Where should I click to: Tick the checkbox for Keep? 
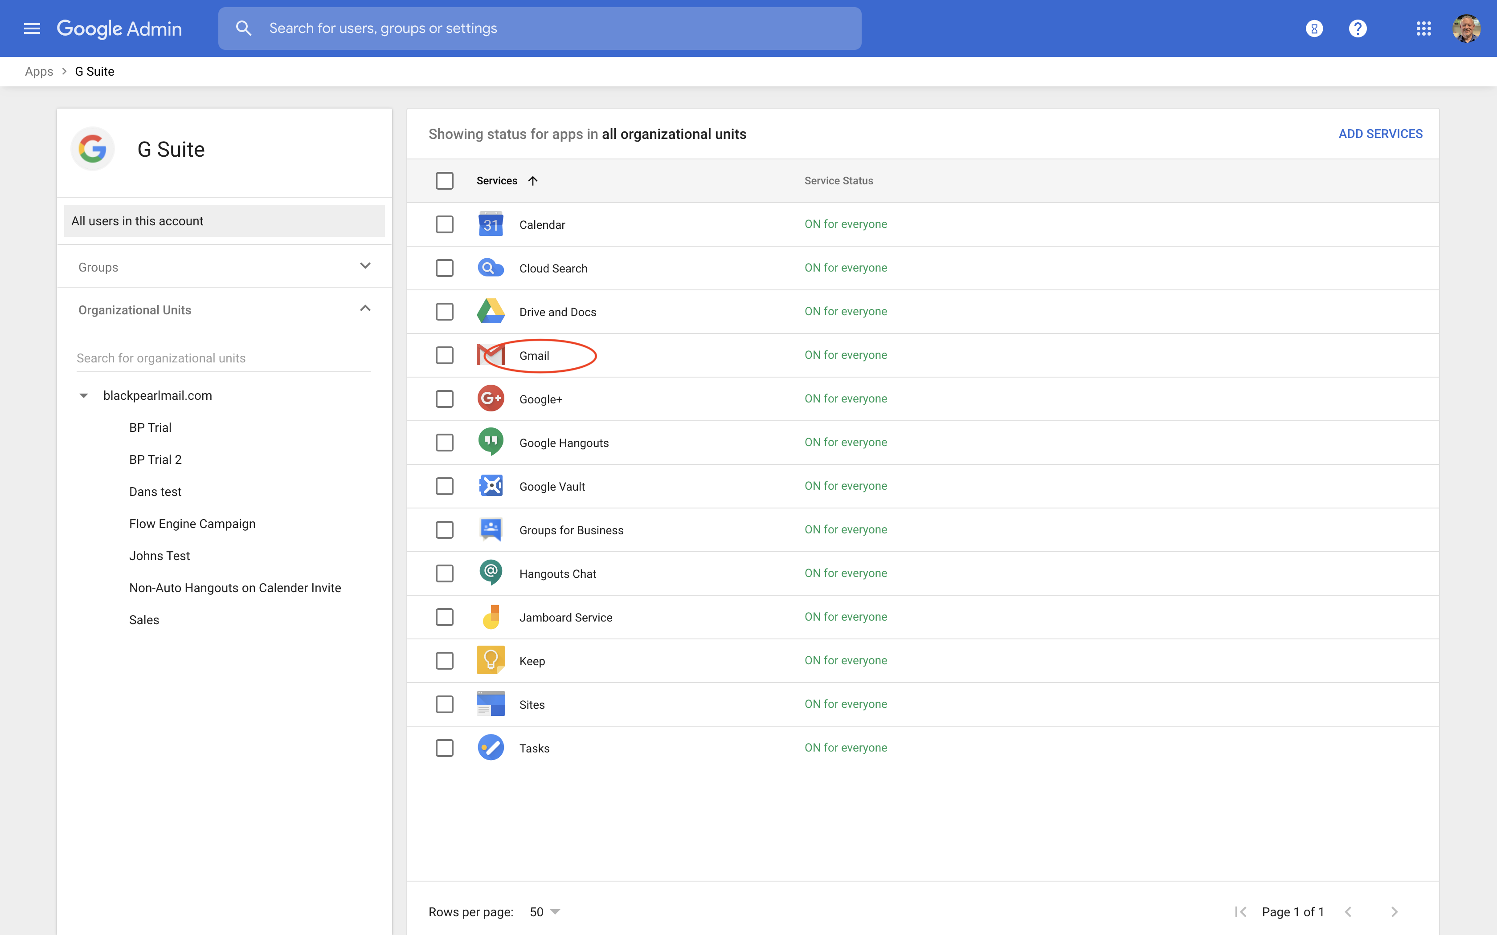(x=444, y=660)
